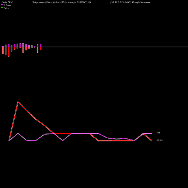Screen dimensions: 188x188
Task: Select the 'Price' legend label
Action: (x=6, y=8)
